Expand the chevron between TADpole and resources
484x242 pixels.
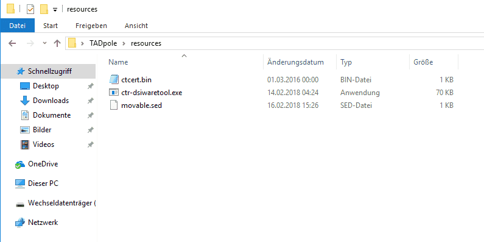pos(124,43)
